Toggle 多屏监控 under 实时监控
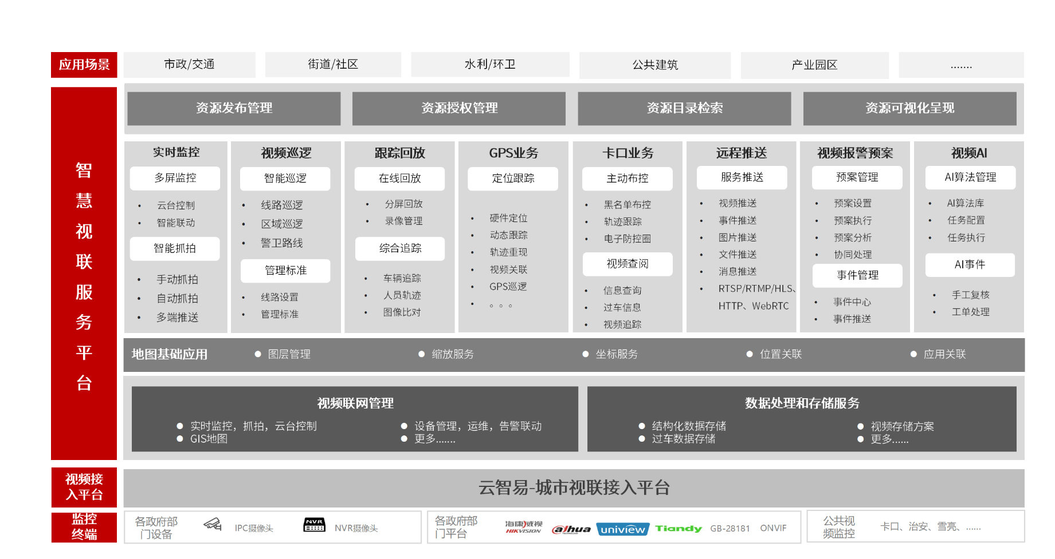The height and width of the screenshot is (559, 1055). click(x=175, y=178)
